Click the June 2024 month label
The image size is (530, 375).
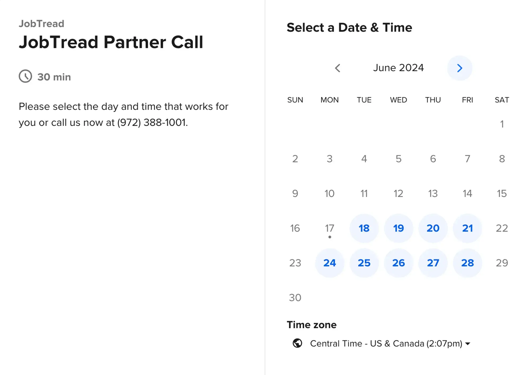398,68
